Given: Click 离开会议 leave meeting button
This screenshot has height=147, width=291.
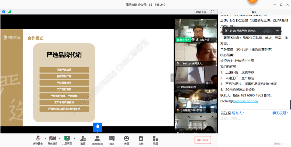Looking at the screenshot, I should pyautogui.click(x=203, y=140).
